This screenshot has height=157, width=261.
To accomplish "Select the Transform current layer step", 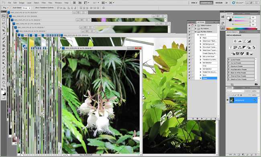I will pos(209,59).
